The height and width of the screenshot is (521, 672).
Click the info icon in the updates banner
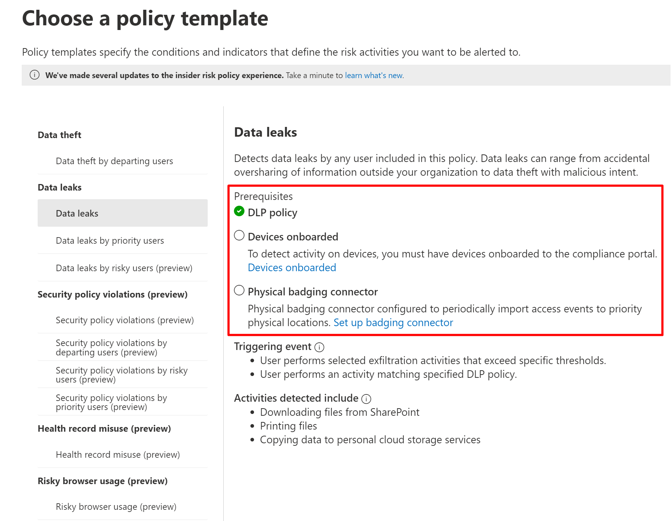(34, 75)
